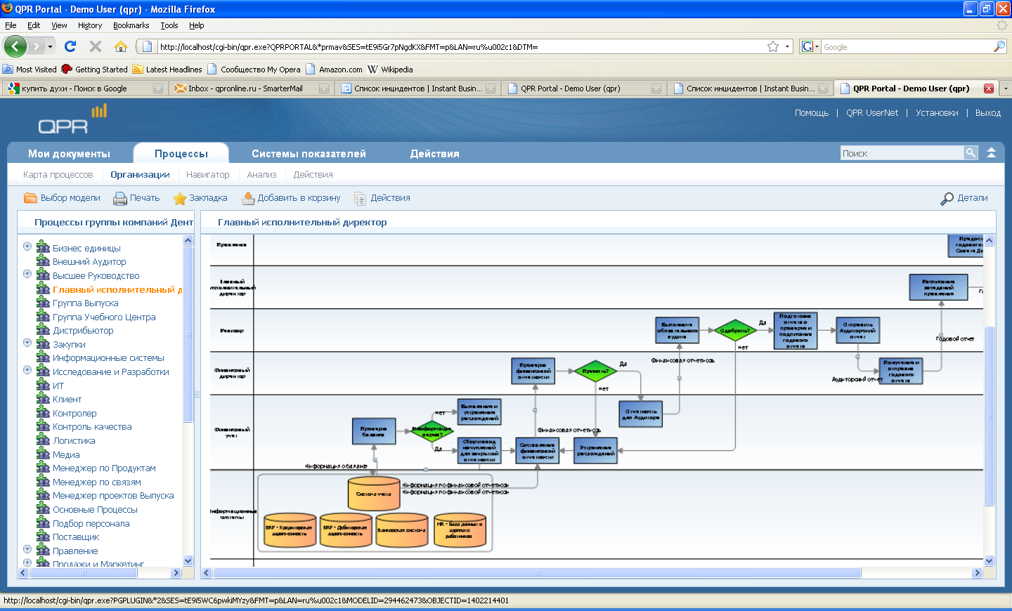This screenshot has width=1012, height=611.
Task: Click the Wikipedia bookmark icon
Action: click(x=372, y=69)
